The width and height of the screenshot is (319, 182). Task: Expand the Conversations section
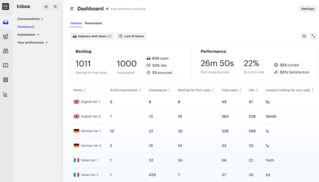30,19
